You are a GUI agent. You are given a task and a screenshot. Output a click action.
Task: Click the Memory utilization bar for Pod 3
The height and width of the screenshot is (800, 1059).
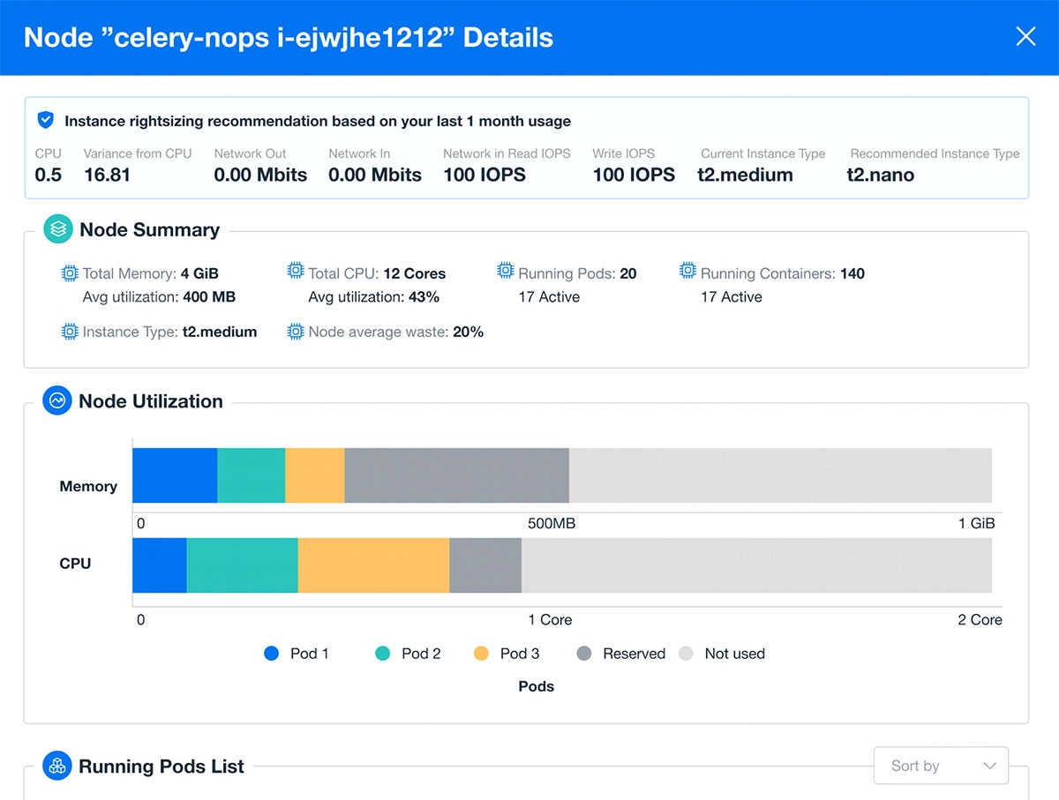click(314, 475)
